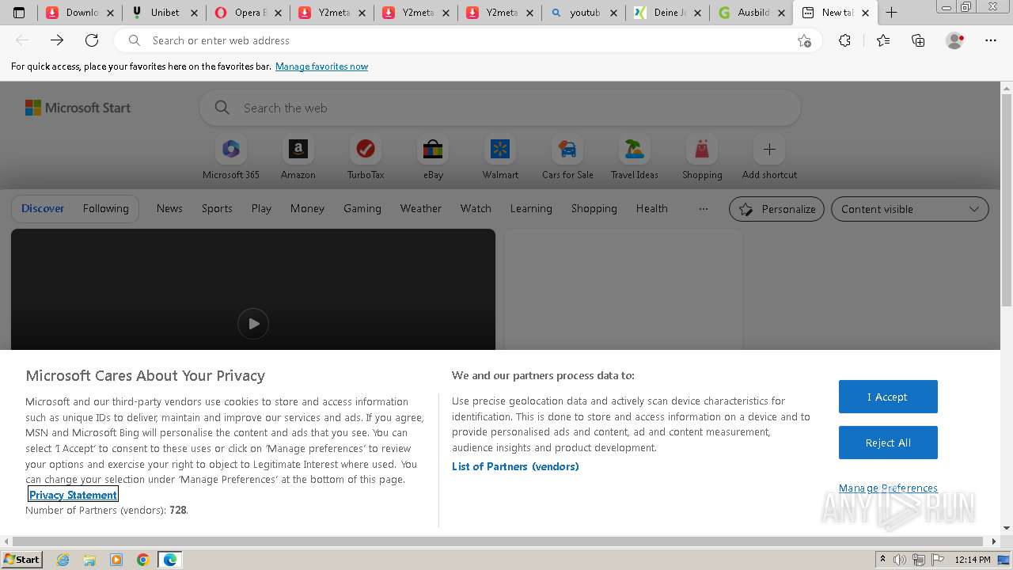The image size is (1013, 570).
Task: Open the Money category
Action: [x=307, y=208]
